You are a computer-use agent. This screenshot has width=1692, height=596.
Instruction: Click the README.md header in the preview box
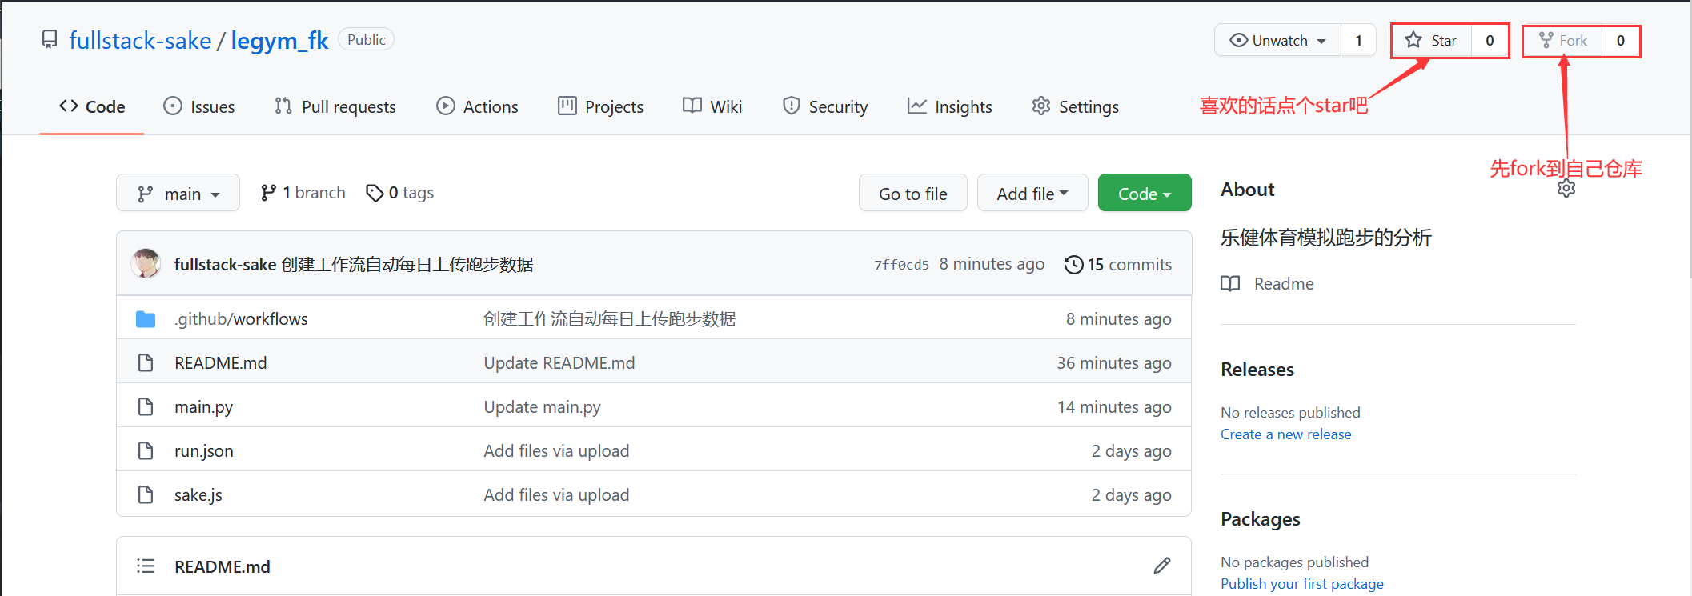(x=223, y=567)
